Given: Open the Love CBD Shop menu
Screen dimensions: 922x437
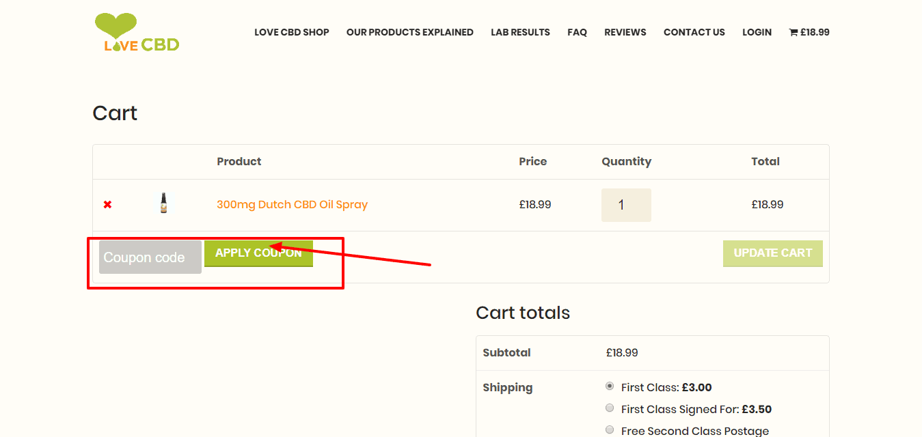Looking at the screenshot, I should [x=292, y=32].
